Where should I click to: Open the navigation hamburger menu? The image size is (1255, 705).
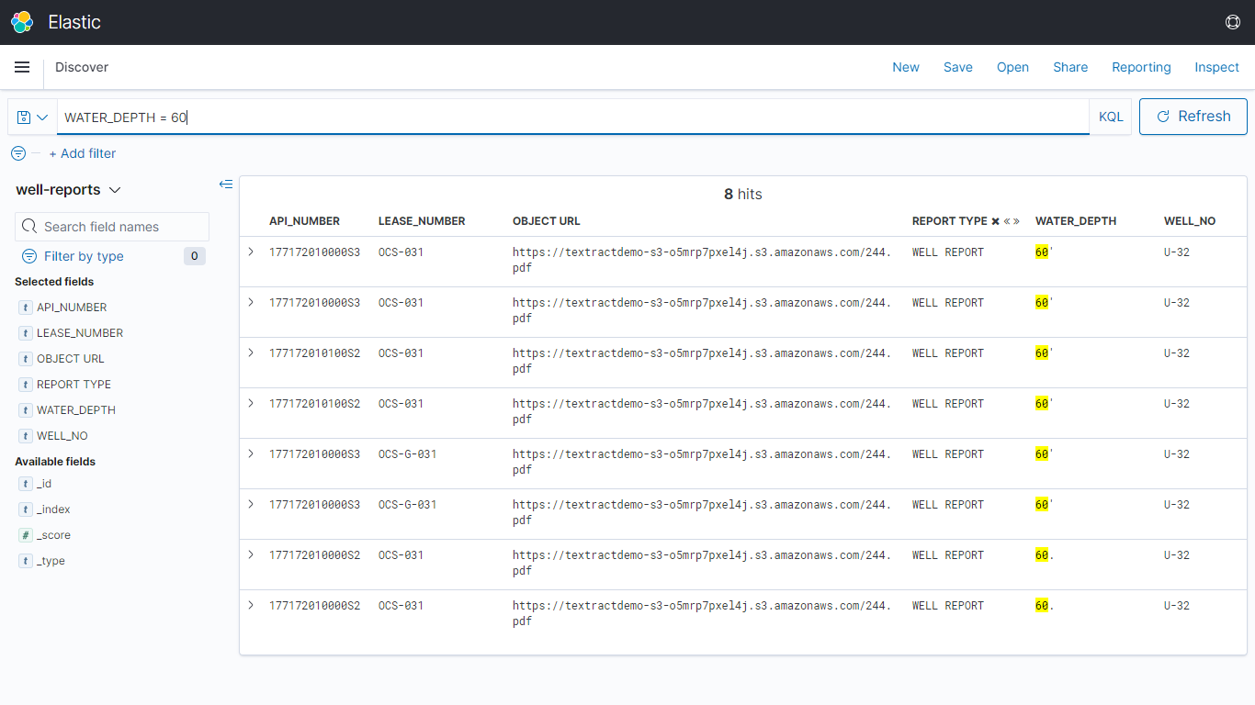pos(22,67)
